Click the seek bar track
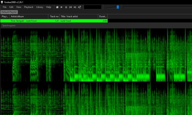 click(x=157, y=7)
